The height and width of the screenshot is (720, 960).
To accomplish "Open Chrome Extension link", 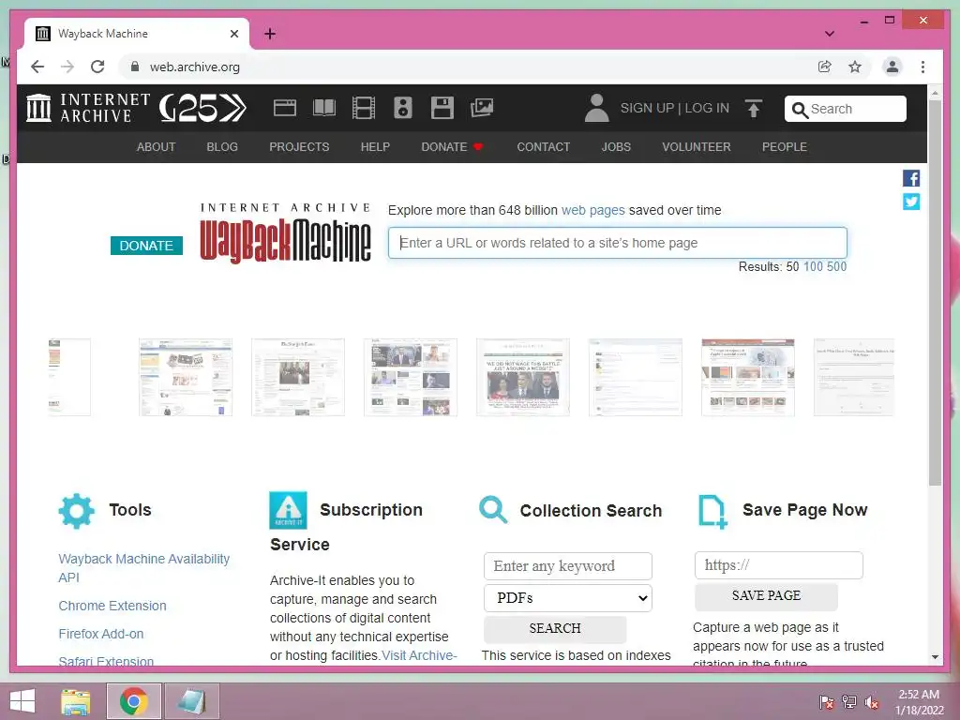I will (112, 606).
